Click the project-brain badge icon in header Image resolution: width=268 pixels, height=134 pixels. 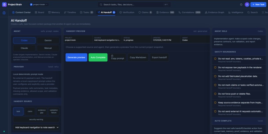pos(31,5)
